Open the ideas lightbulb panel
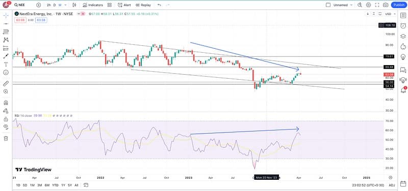Viewport: 408px width, 191px height. pos(403,57)
